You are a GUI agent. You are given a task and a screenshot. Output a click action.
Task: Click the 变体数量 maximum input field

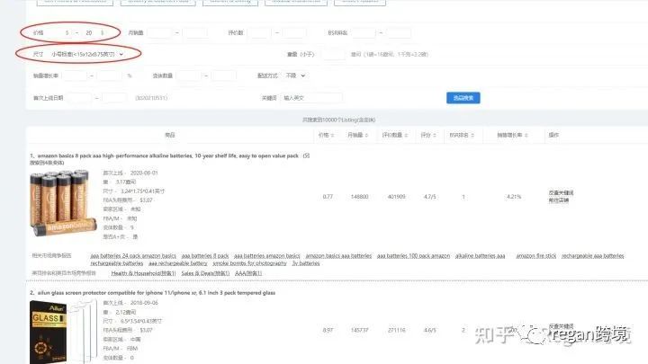click(x=224, y=75)
